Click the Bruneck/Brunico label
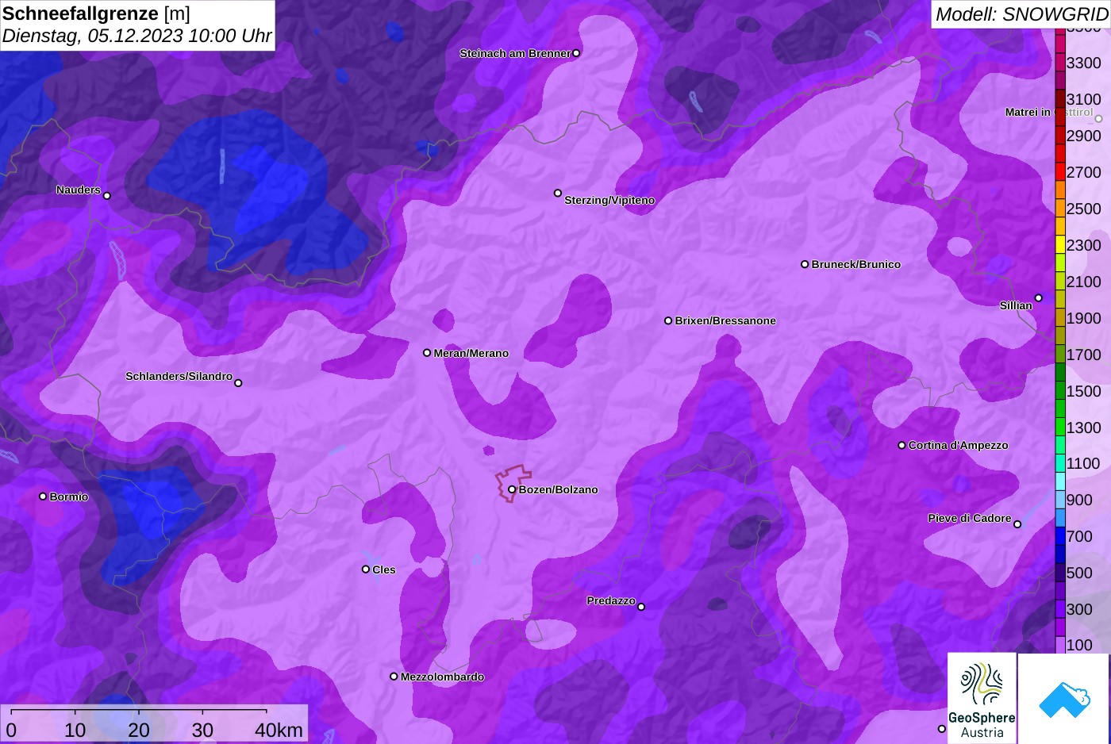Screen dimensions: 1111x744 [x=856, y=264]
